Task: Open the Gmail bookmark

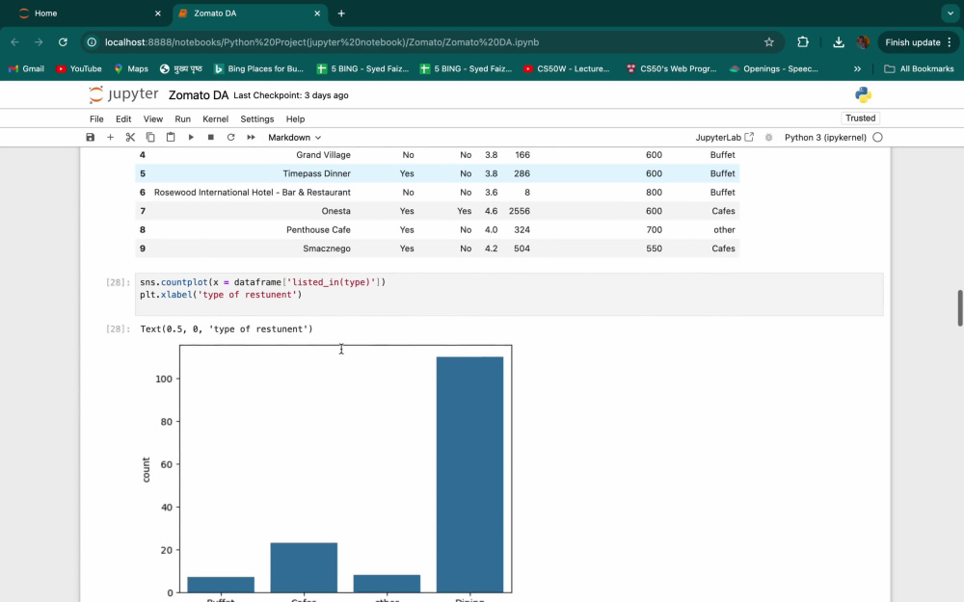Action: tap(26, 68)
